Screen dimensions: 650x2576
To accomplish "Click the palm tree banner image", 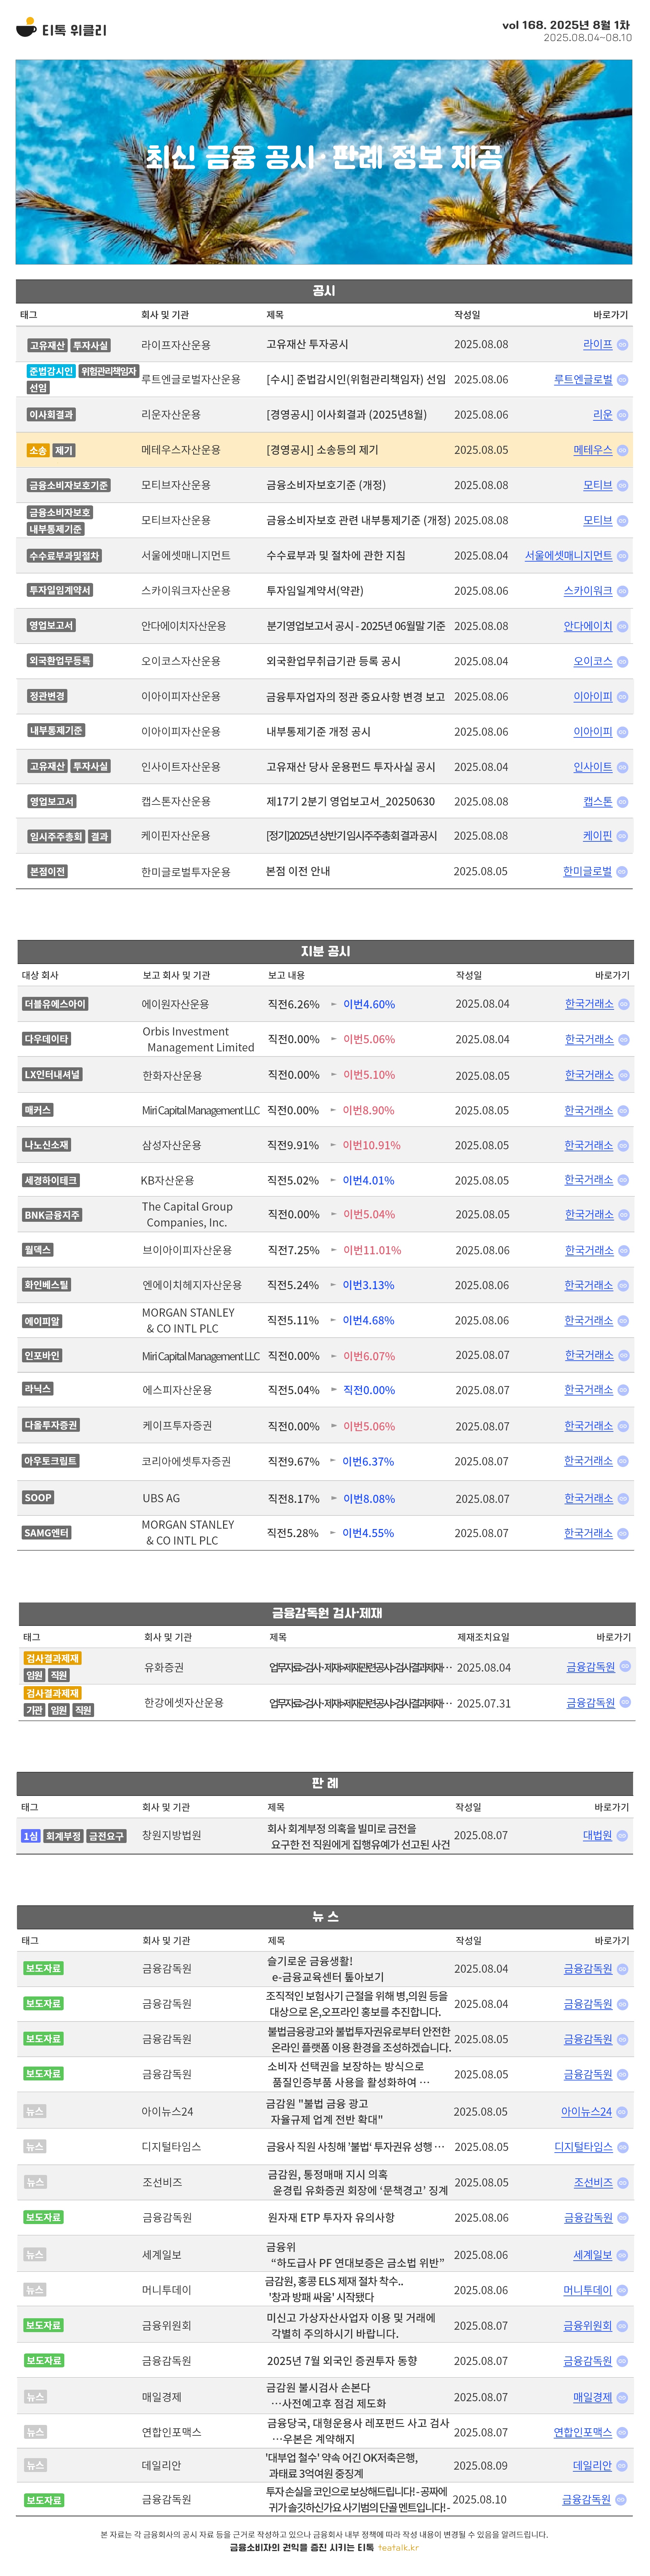I will coord(324,162).
